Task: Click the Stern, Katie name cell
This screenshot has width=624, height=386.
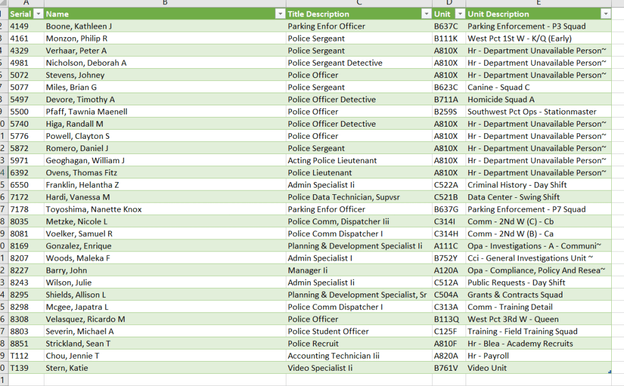Action: [67, 368]
